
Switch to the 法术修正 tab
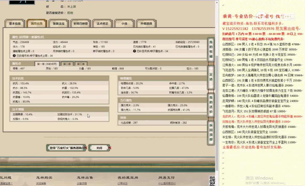click(102, 24)
